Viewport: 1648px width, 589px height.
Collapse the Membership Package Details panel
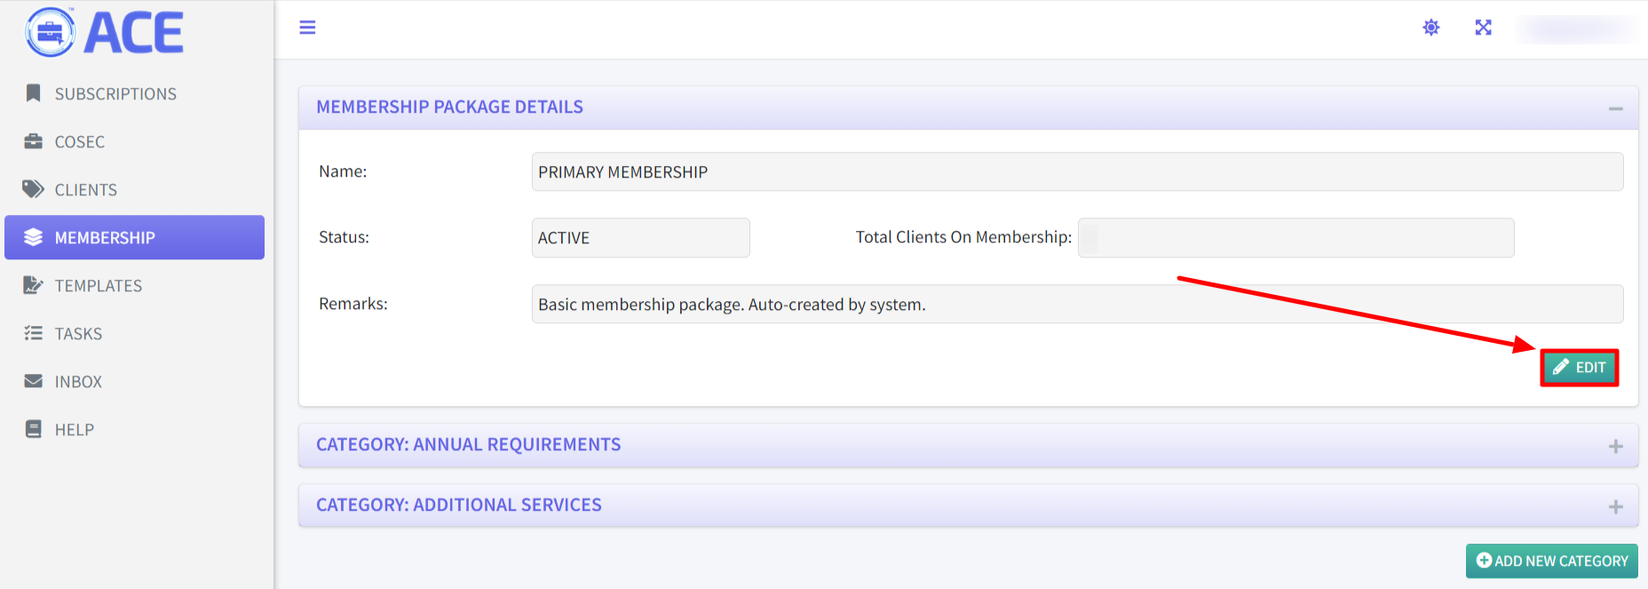pyautogui.click(x=1615, y=108)
